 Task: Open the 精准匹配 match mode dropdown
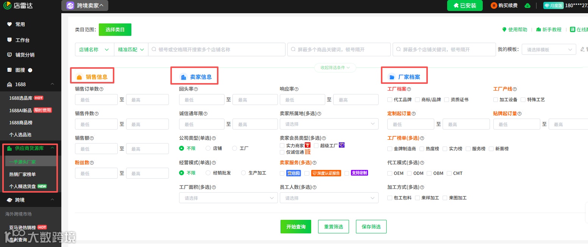tap(131, 49)
